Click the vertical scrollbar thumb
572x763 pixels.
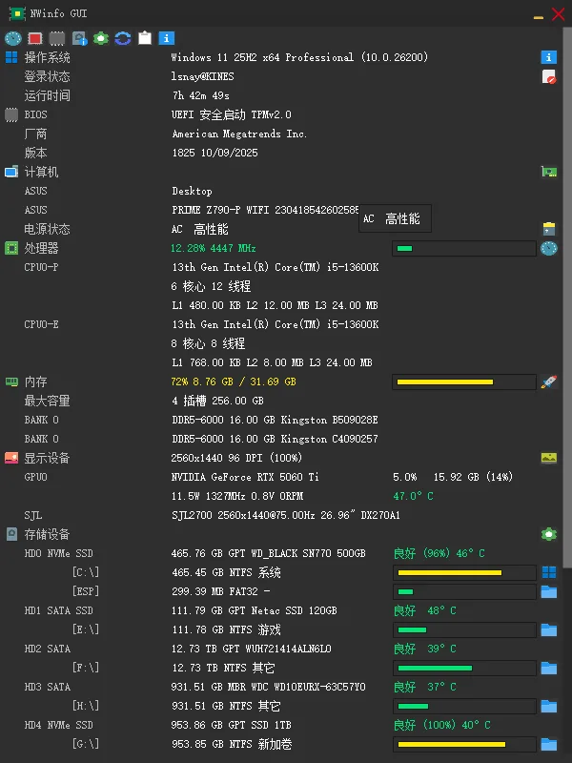point(567,297)
